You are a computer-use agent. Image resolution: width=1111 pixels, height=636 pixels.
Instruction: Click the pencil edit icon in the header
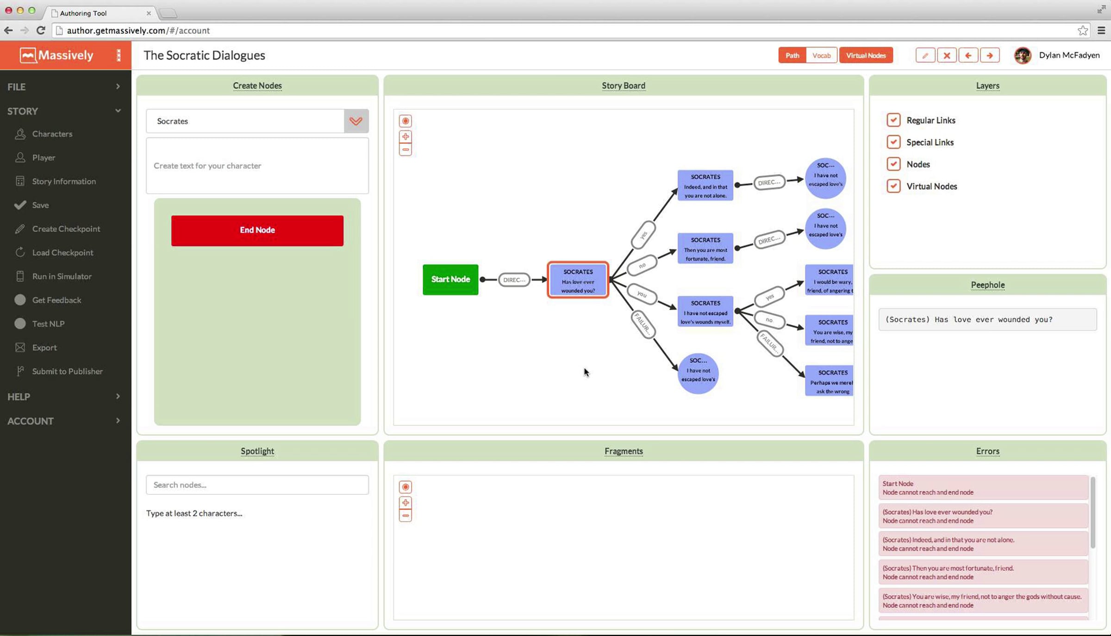[925, 56]
